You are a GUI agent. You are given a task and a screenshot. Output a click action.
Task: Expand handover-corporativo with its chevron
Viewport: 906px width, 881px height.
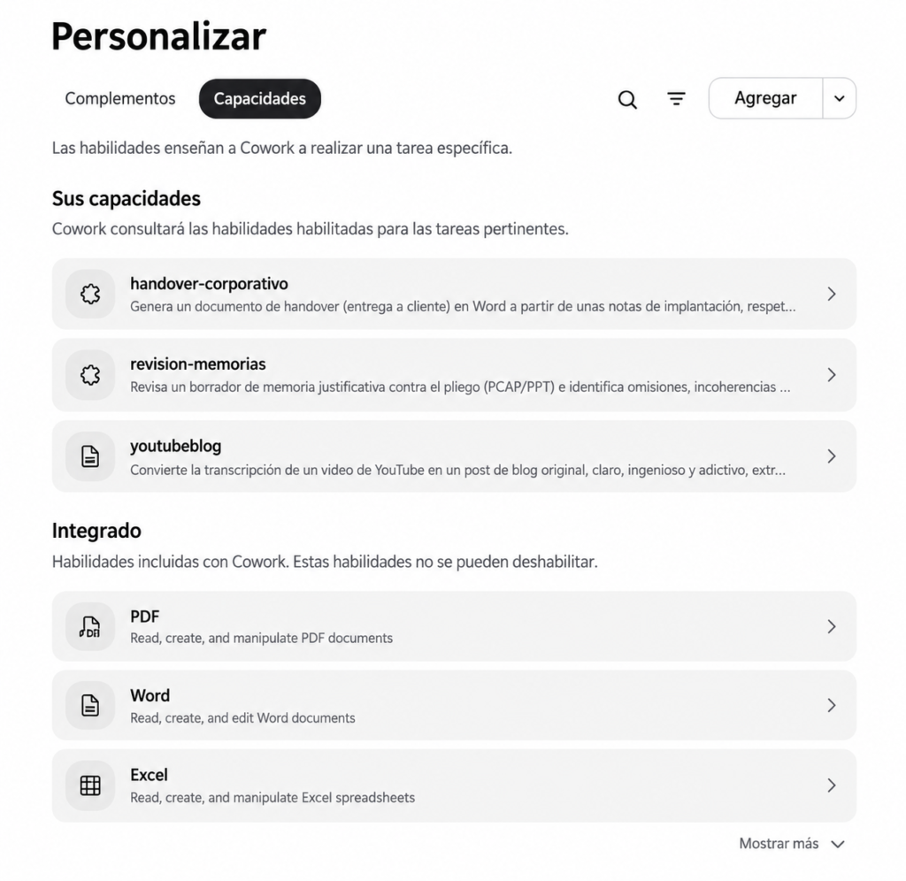click(x=832, y=294)
